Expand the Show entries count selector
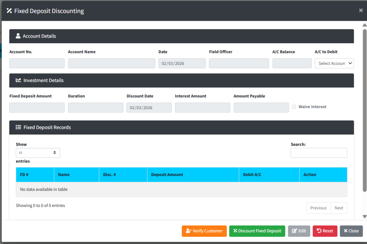This screenshot has height=244, width=367. click(38, 153)
